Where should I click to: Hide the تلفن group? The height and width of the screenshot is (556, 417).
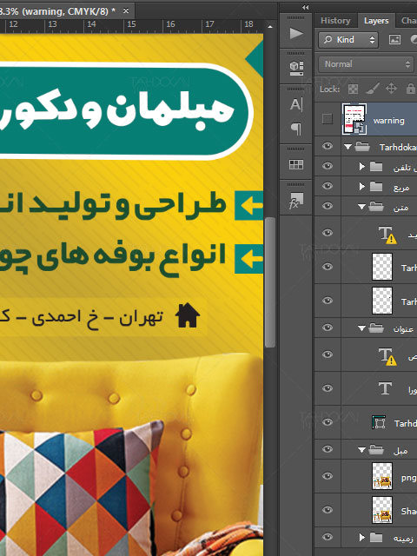click(328, 166)
